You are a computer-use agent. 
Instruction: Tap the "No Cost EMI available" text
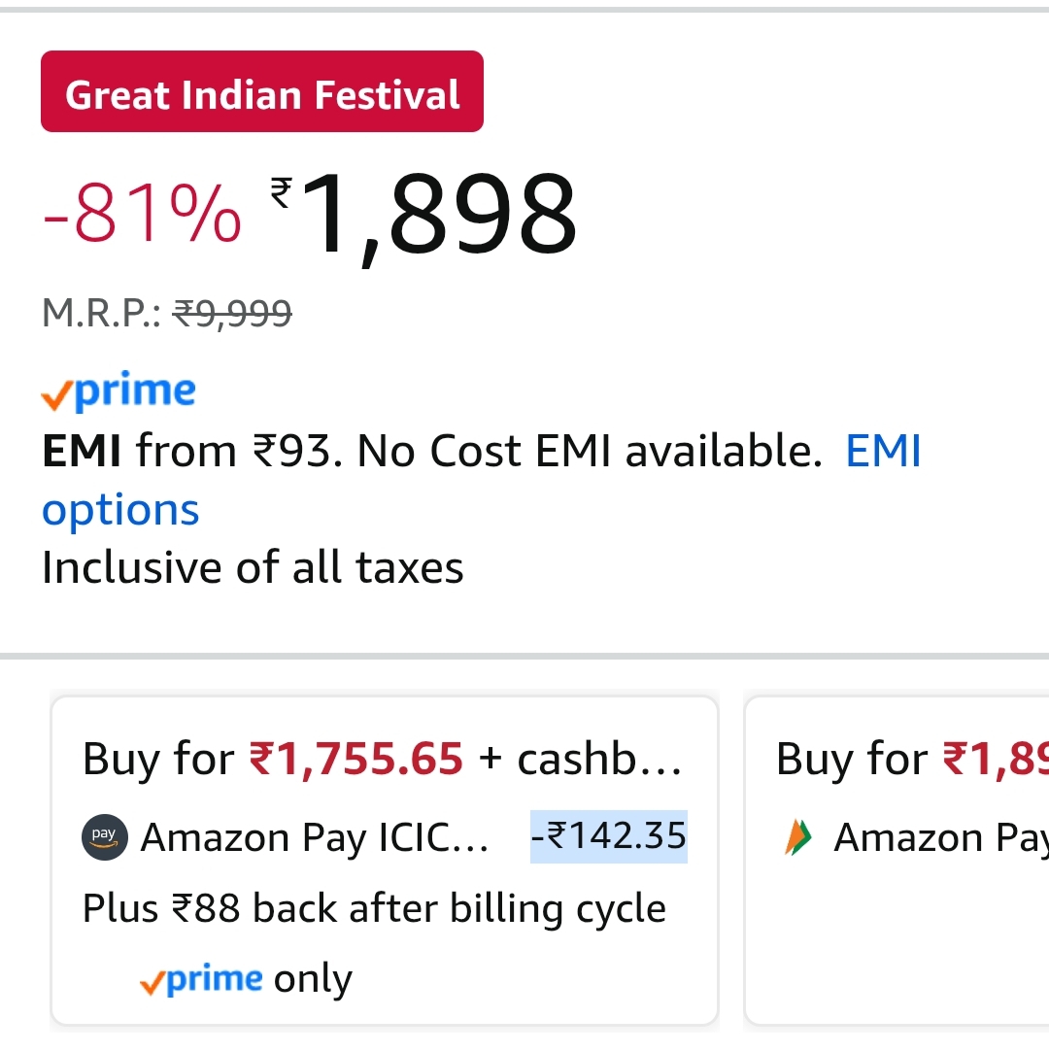(x=590, y=452)
